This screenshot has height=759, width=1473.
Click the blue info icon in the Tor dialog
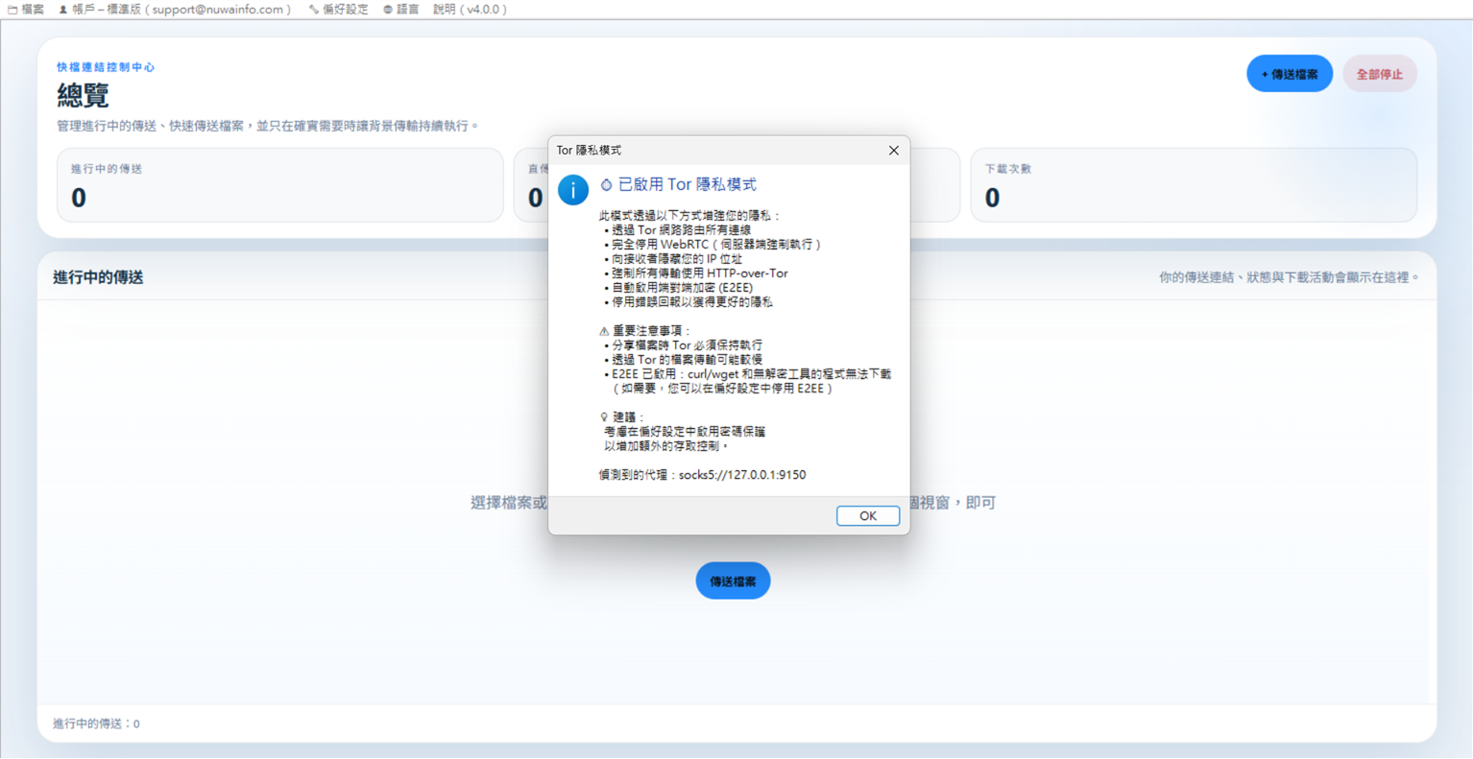click(573, 190)
